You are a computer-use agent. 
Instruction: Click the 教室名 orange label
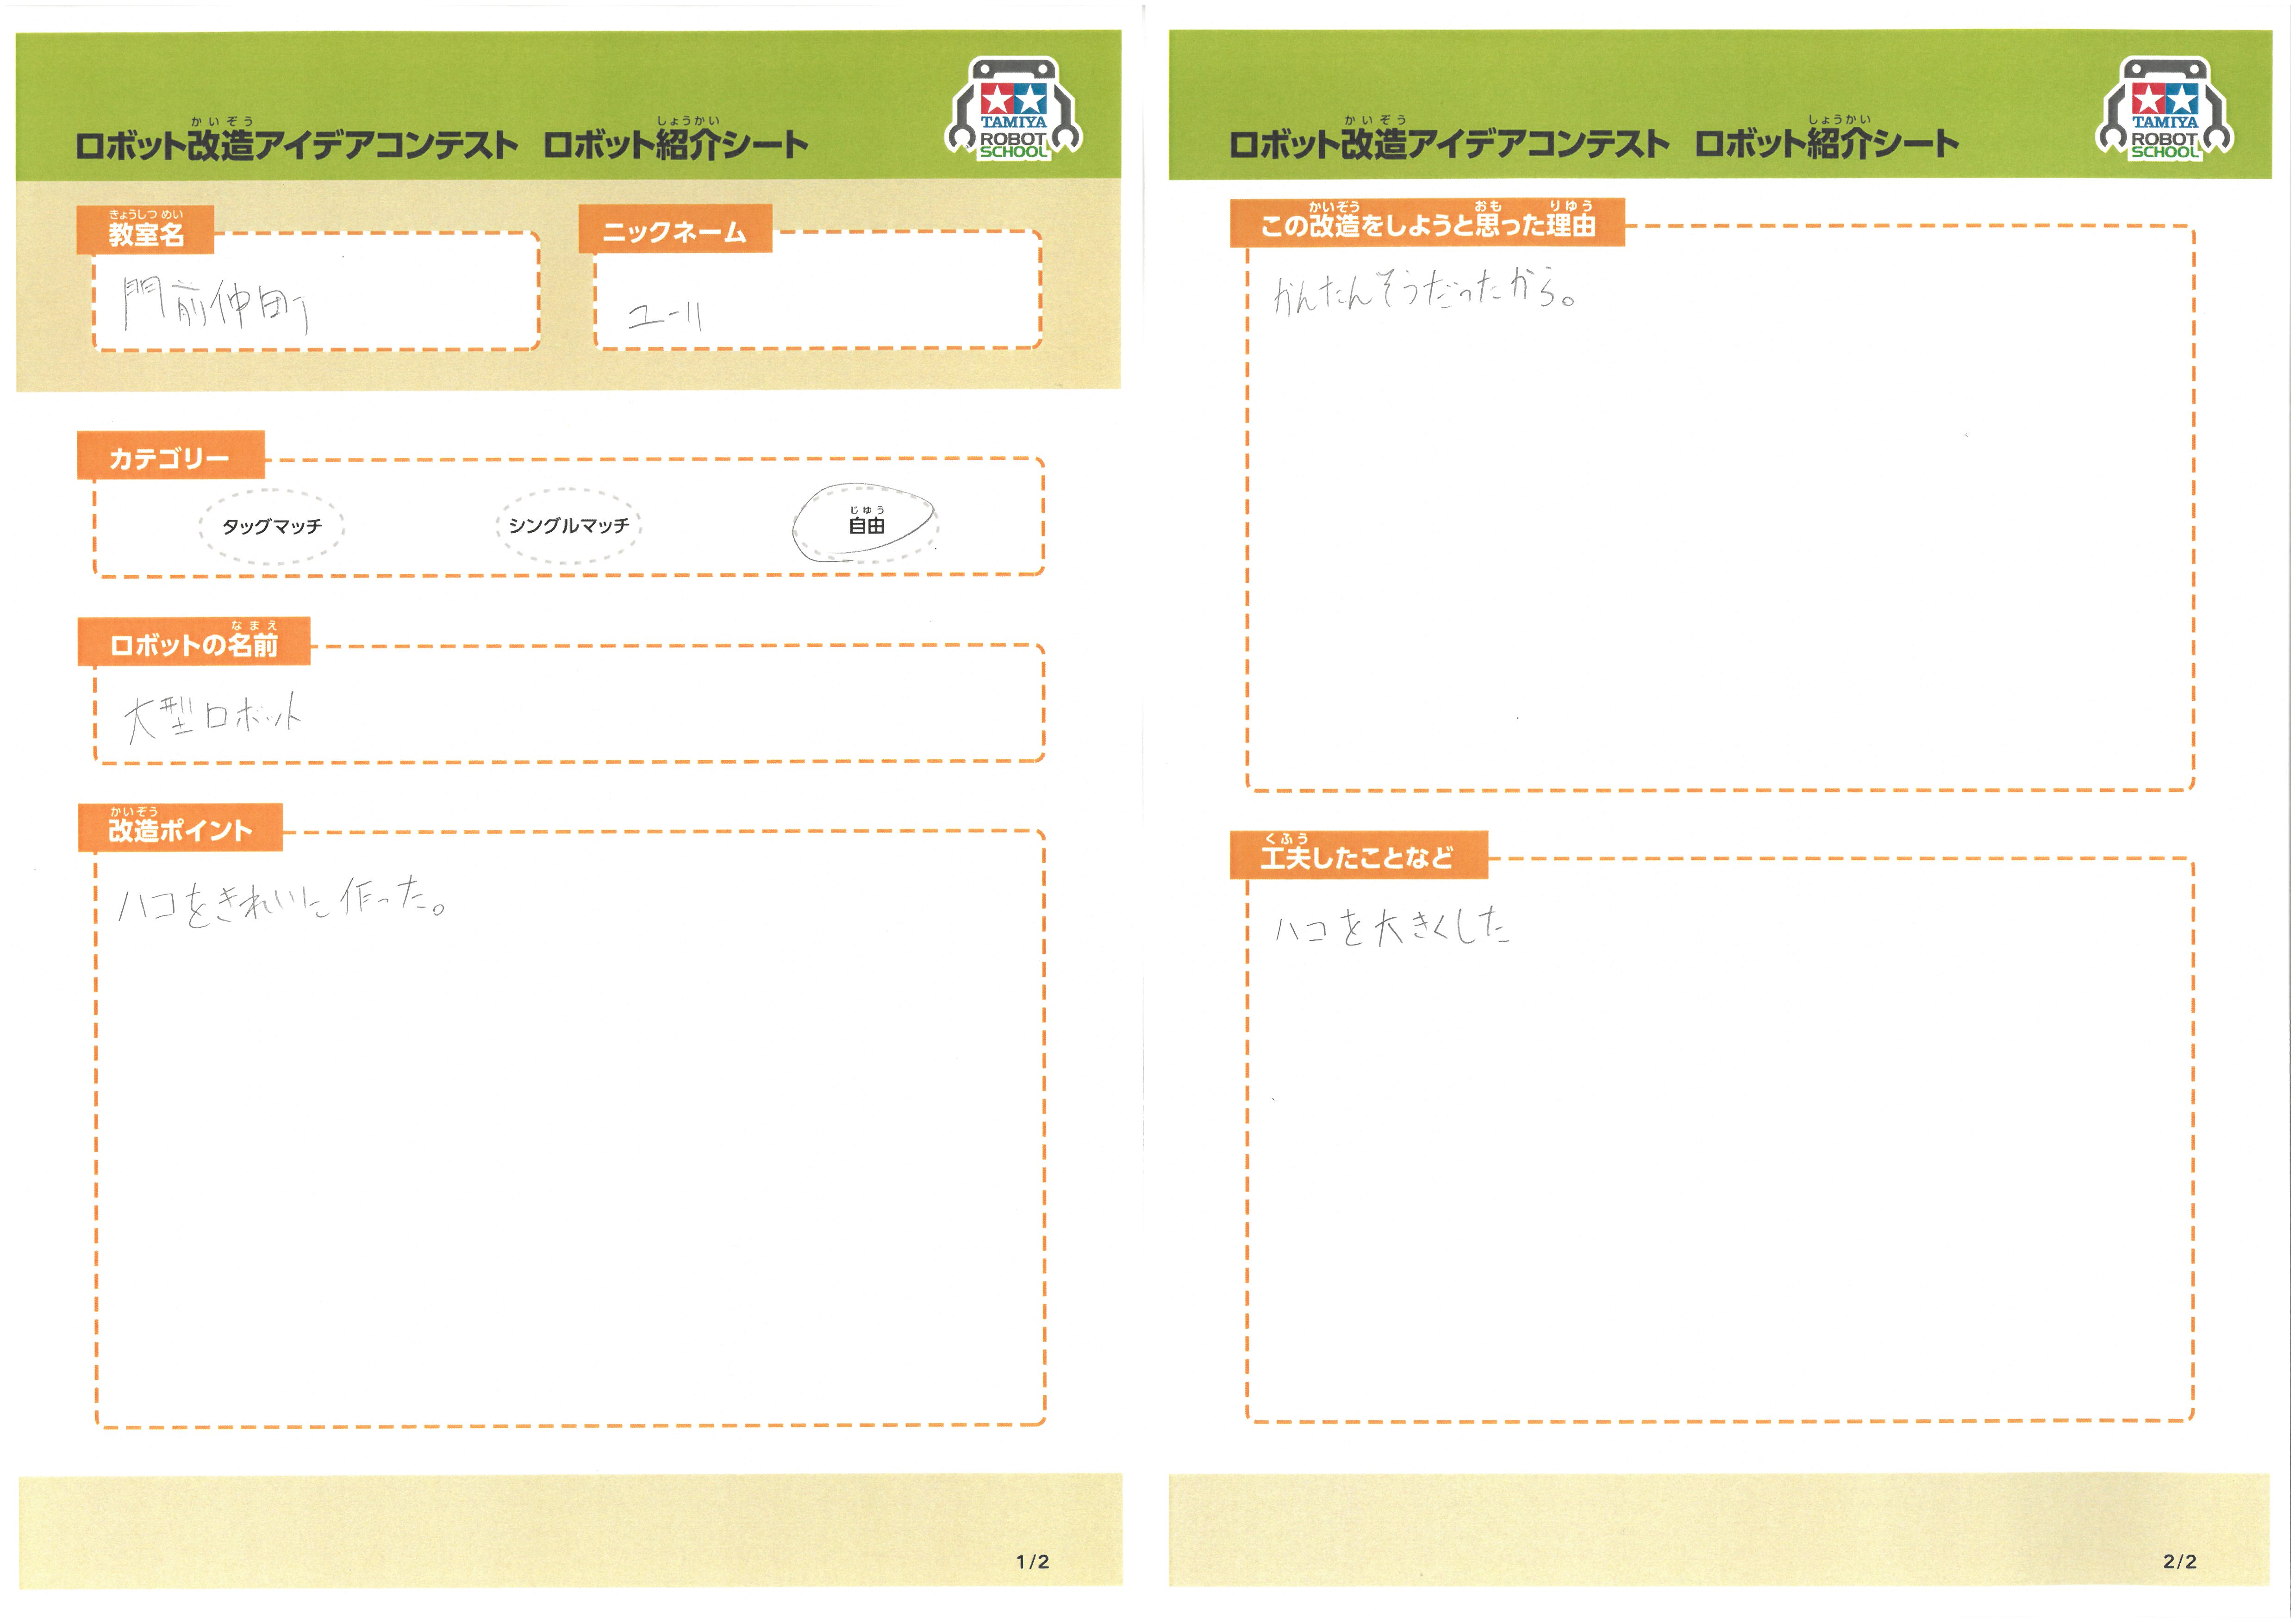[145, 230]
